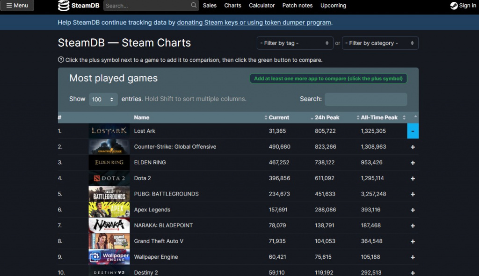Select Wallpaper Engine current value 60,421
The width and height of the screenshot is (479, 276).
click(x=277, y=257)
